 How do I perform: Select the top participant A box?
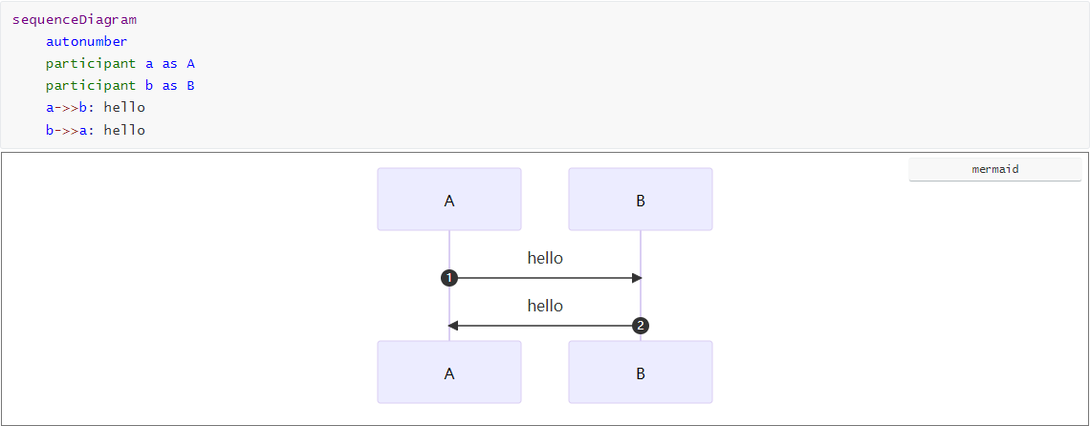pos(449,200)
